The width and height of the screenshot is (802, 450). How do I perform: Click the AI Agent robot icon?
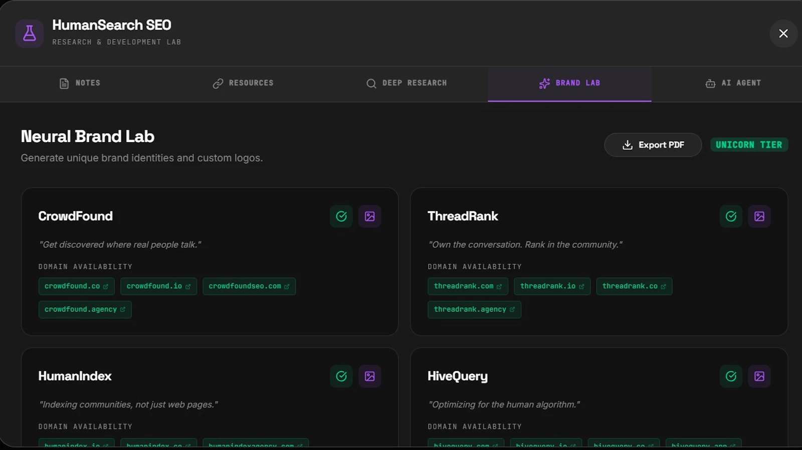click(x=710, y=84)
